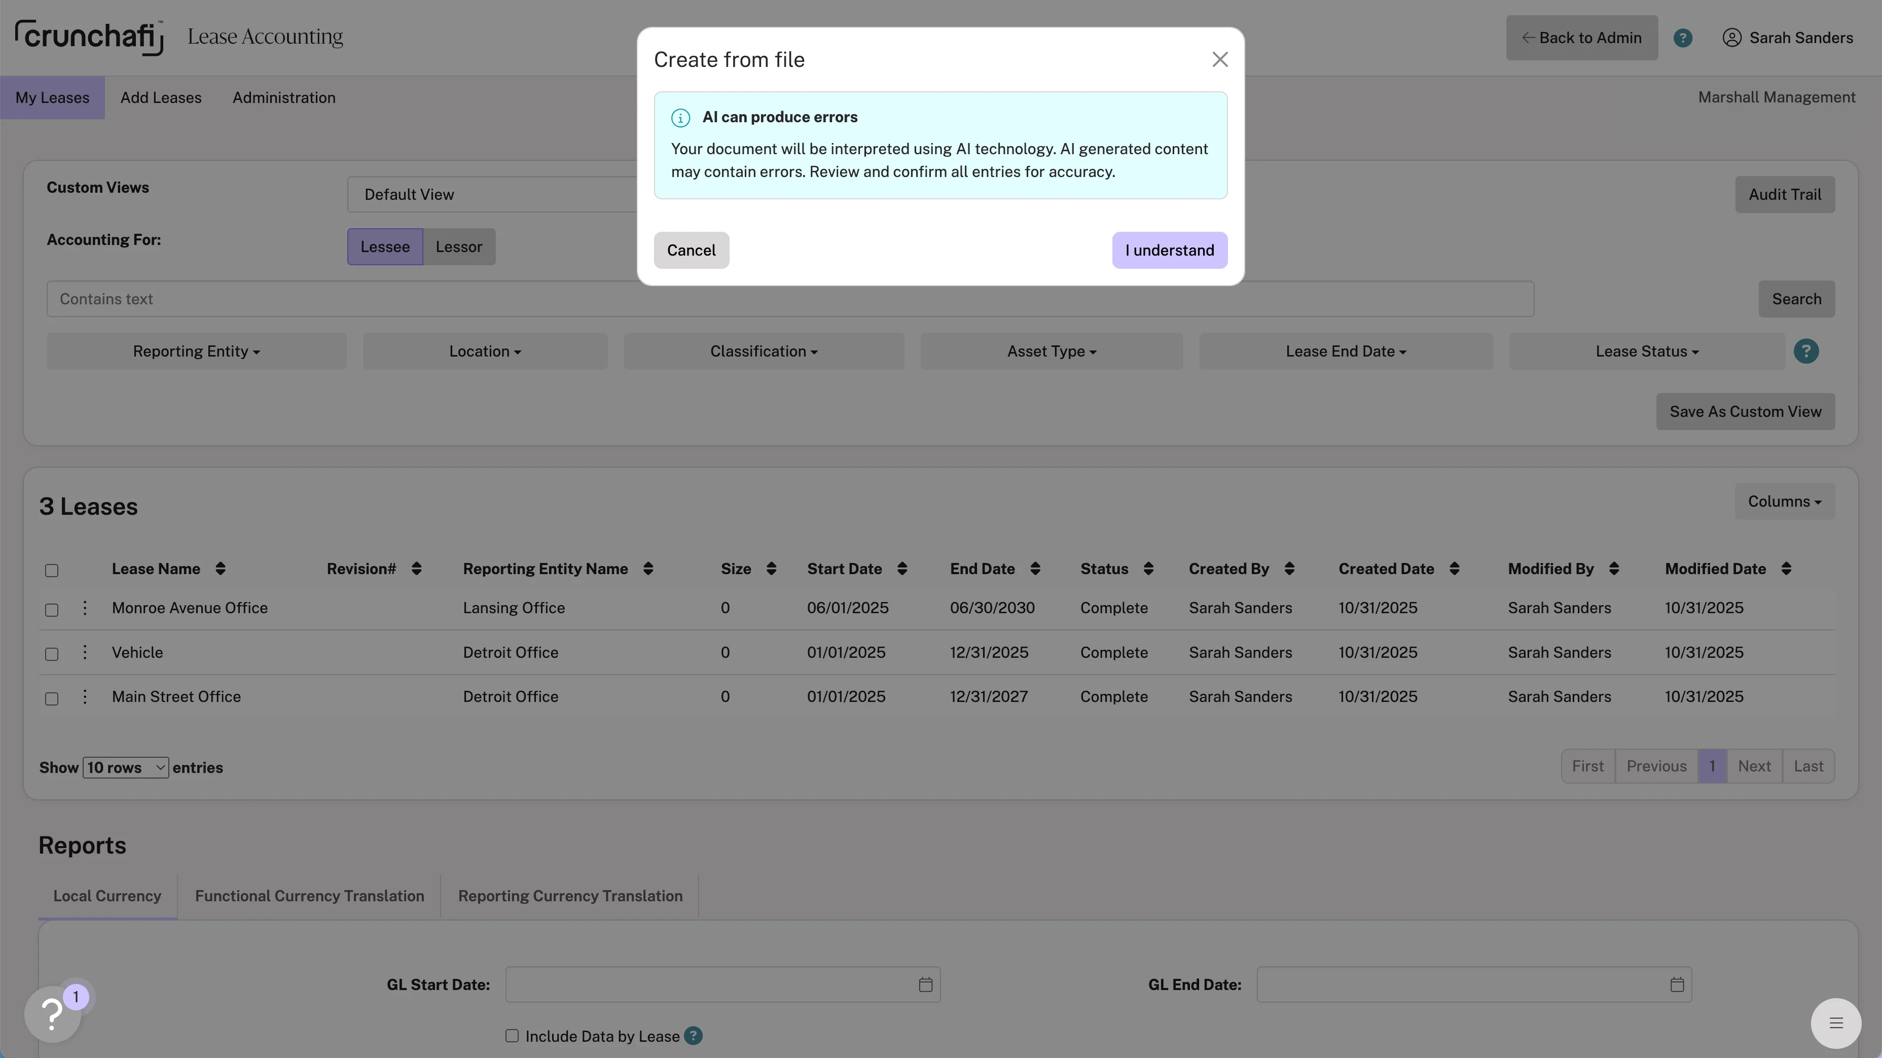
Task: Sort table by Lease Name column
Action: click(220, 569)
